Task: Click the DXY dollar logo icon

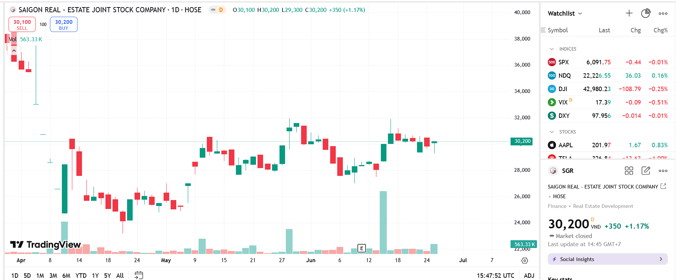Action: [552, 116]
